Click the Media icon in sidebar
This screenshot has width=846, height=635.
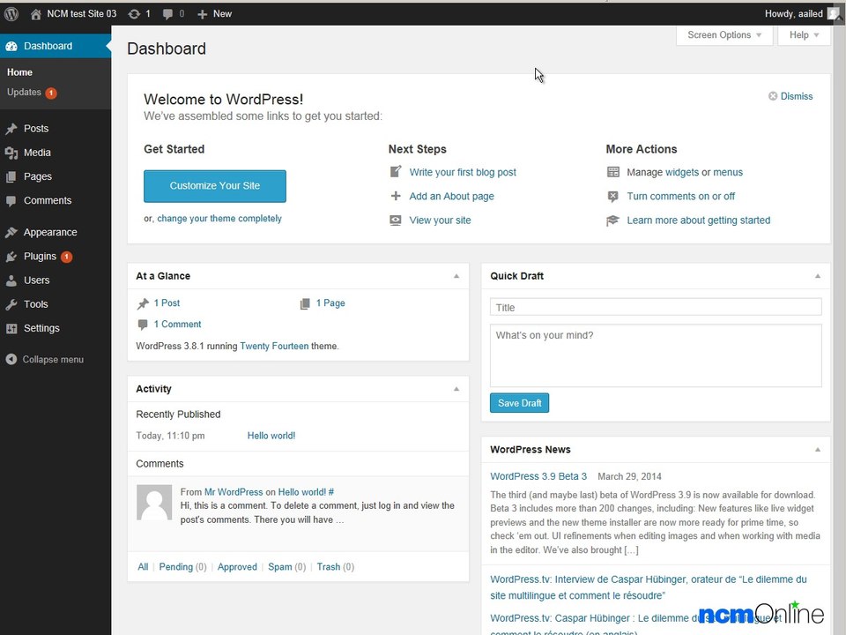click(11, 153)
